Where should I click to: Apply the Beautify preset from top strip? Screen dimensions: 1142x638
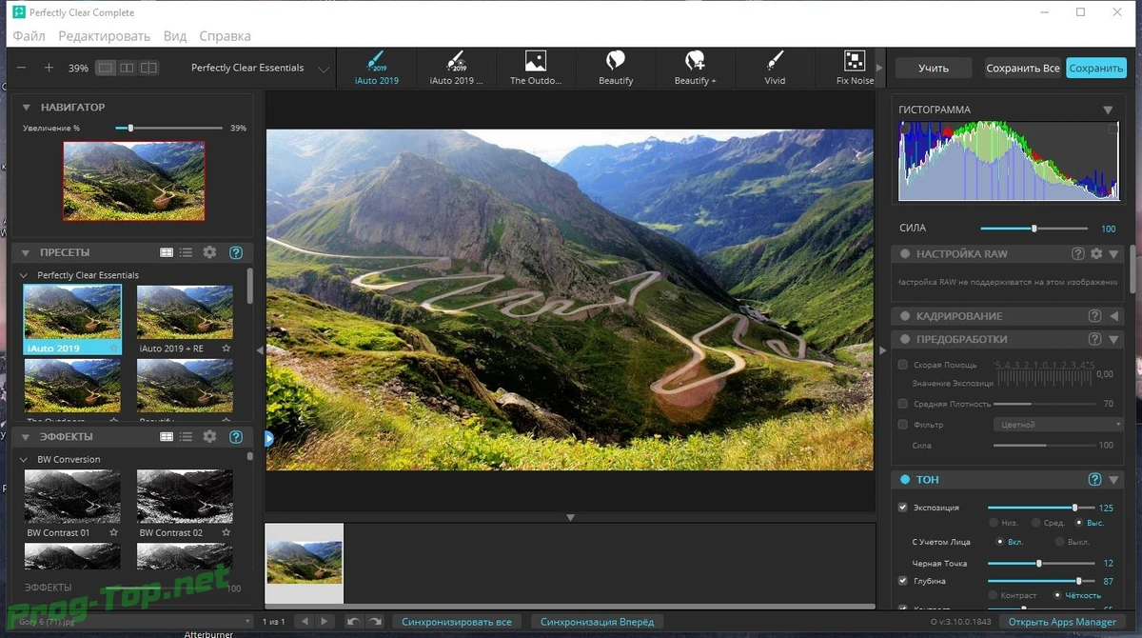click(x=616, y=69)
